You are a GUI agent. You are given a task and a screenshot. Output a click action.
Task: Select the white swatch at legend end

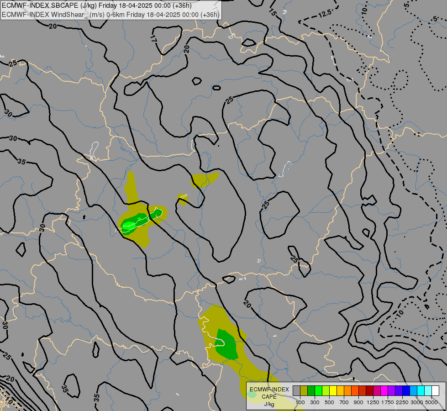(435, 391)
